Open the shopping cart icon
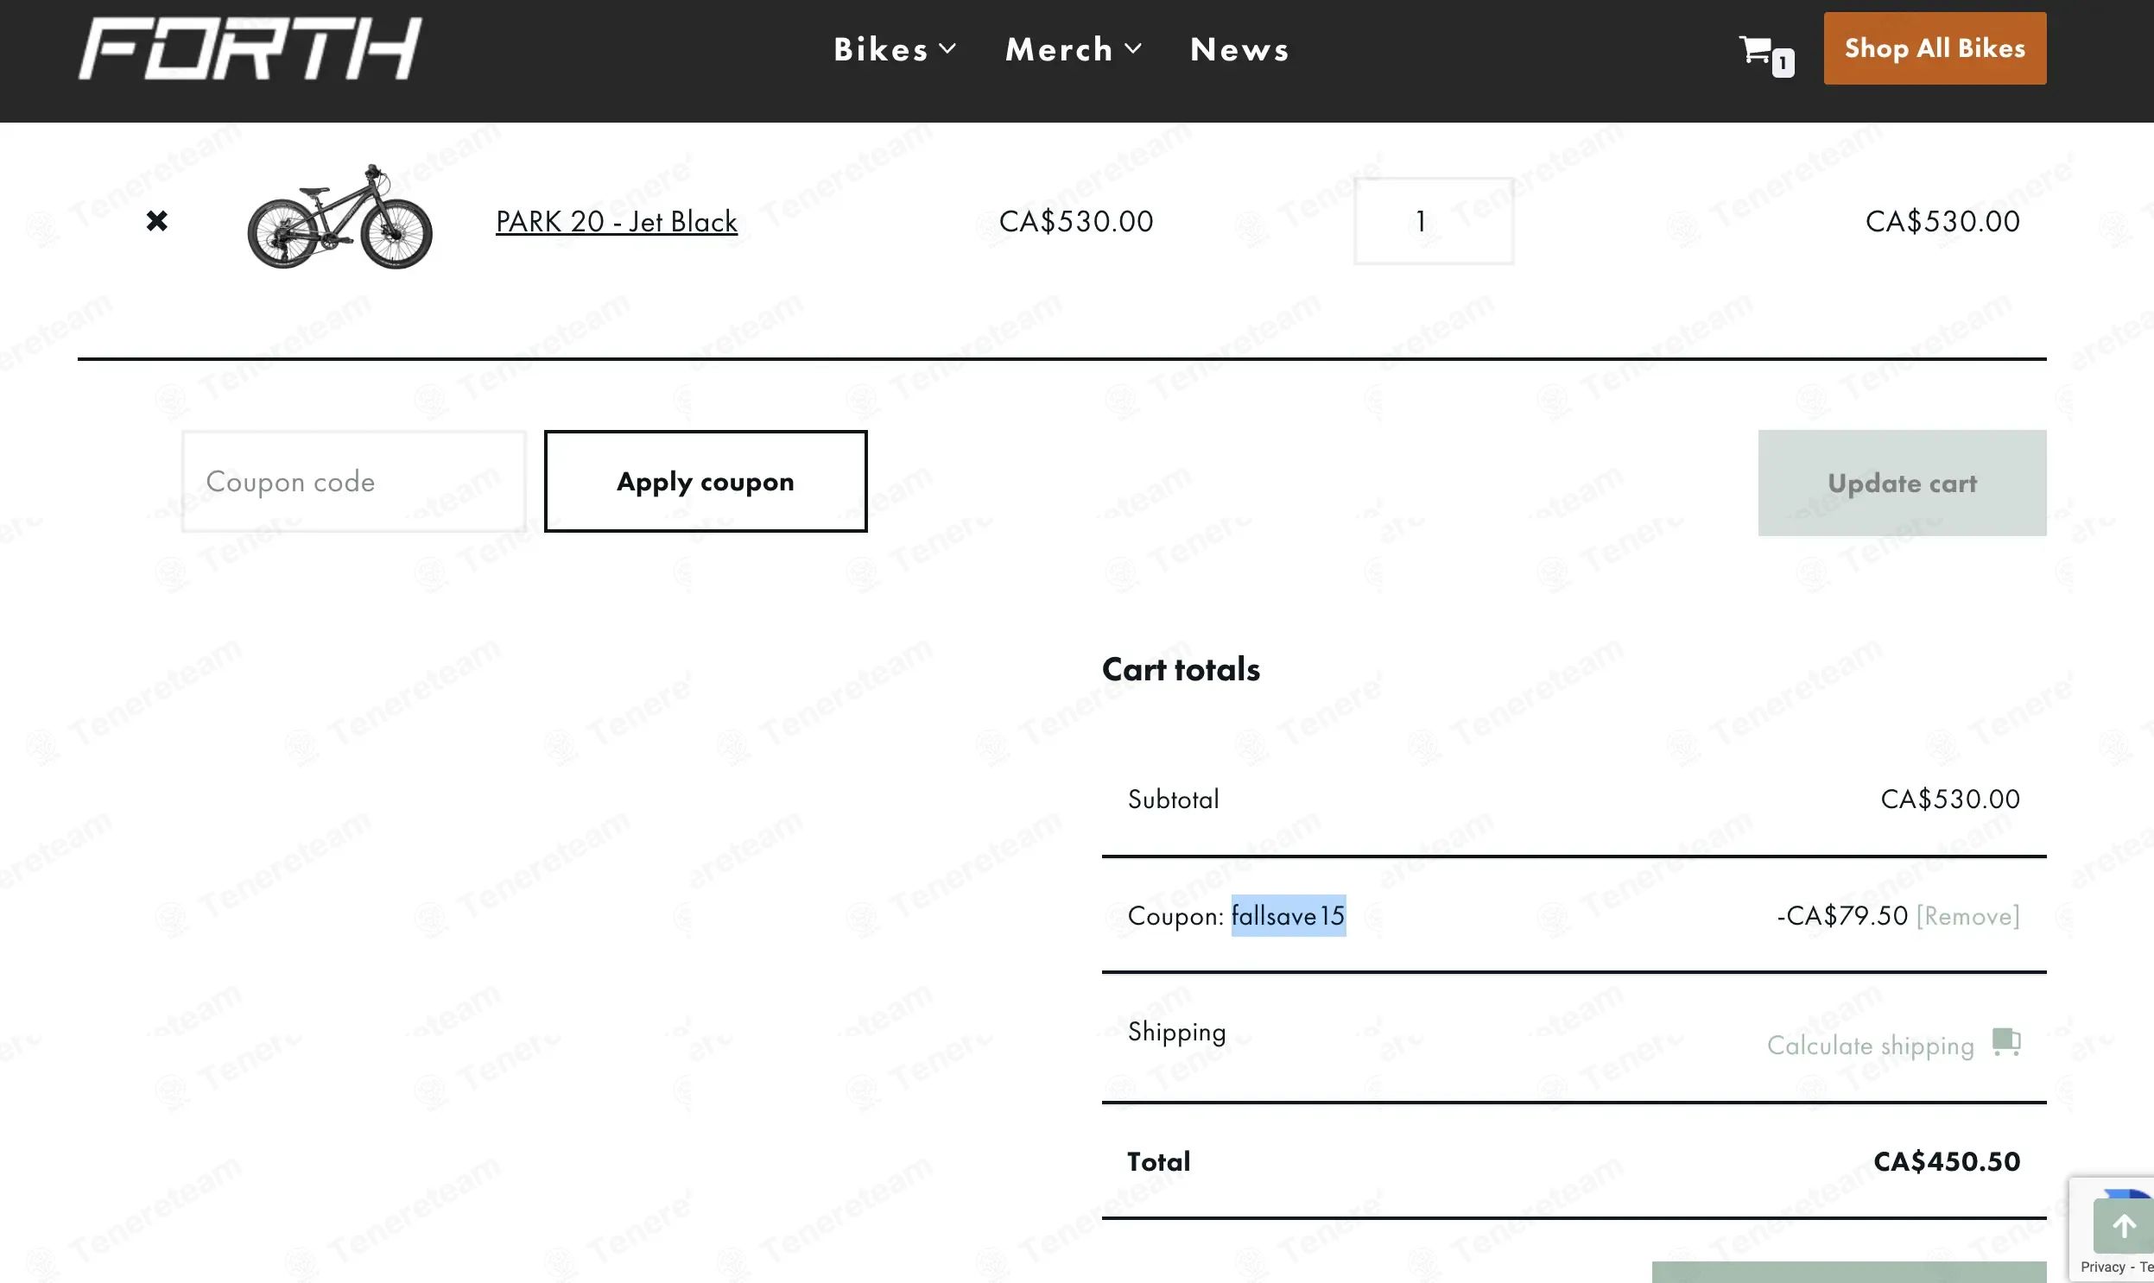2154x1283 pixels. (x=1756, y=49)
